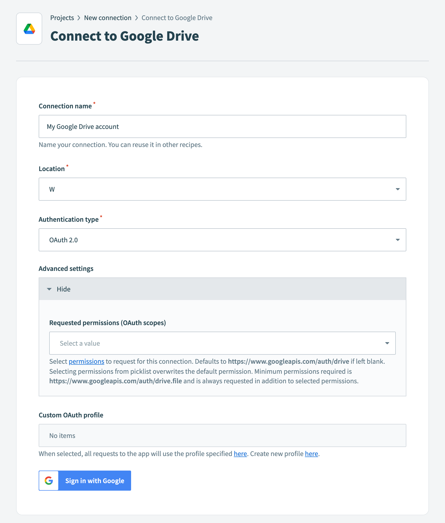Navigate to Projects breadcrumb
Image resolution: width=445 pixels, height=523 pixels.
click(x=62, y=18)
